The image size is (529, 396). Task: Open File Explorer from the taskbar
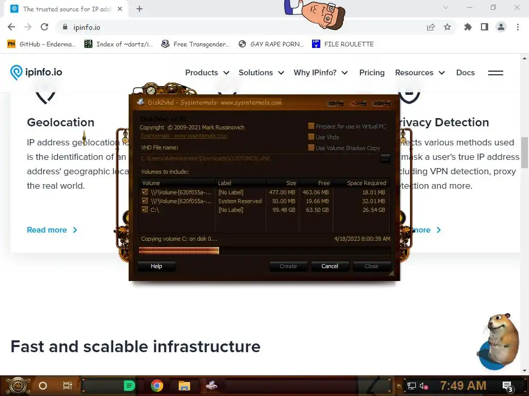(x=184, y=386)
